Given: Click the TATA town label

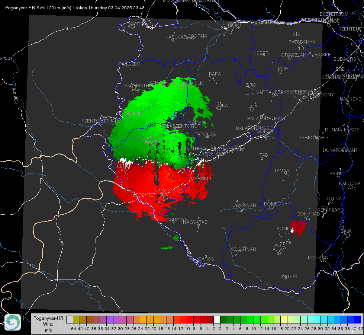Looking at the screenshot, I should tap(295, 34).
